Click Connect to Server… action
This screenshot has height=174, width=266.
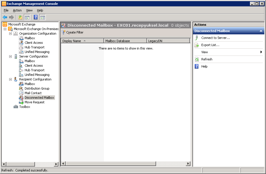click(x=215, y=38)
